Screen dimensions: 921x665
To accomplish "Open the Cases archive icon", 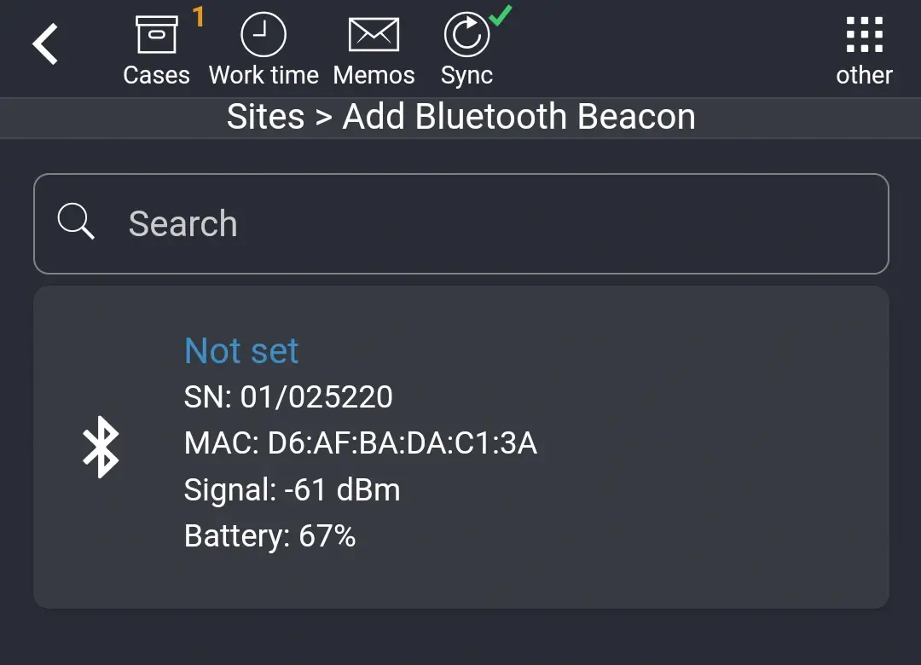I will (x=156, y=32).
